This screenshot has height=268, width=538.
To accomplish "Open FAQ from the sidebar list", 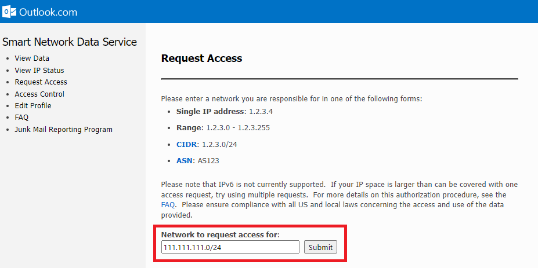I will click(21, 118).
